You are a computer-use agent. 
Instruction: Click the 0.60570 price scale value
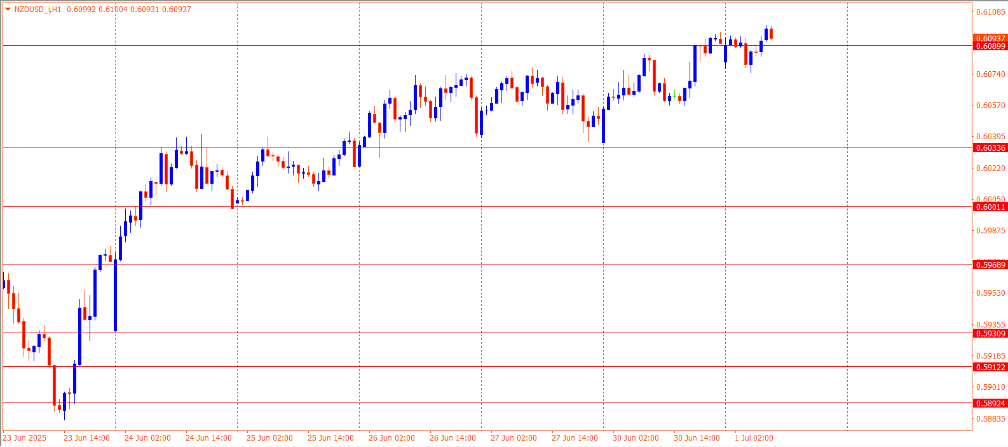[x=991, y=106]
